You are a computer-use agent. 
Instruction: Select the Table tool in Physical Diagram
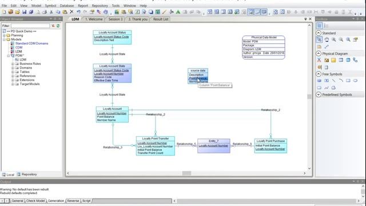tap(341, 60)
